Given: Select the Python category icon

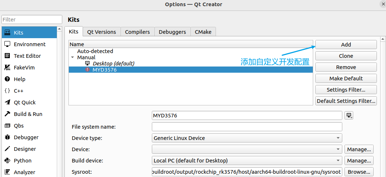Looking at the screenshot, I should [7, 161].
